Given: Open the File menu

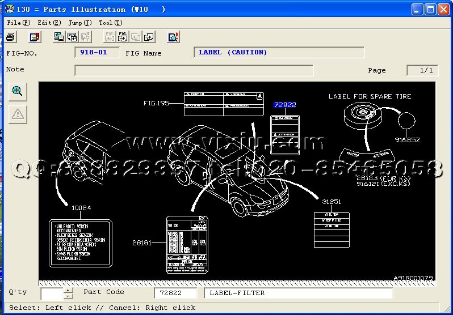Looking at the screenshot, I should [x=18, y=23].
